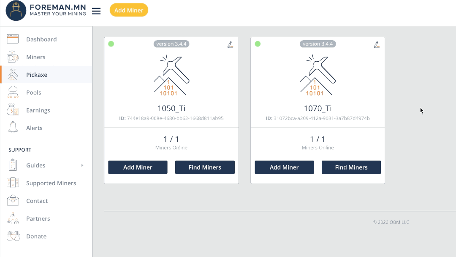Open the Partners label
Viewport: 456px width, 257px height.
[x=38, y=219]
